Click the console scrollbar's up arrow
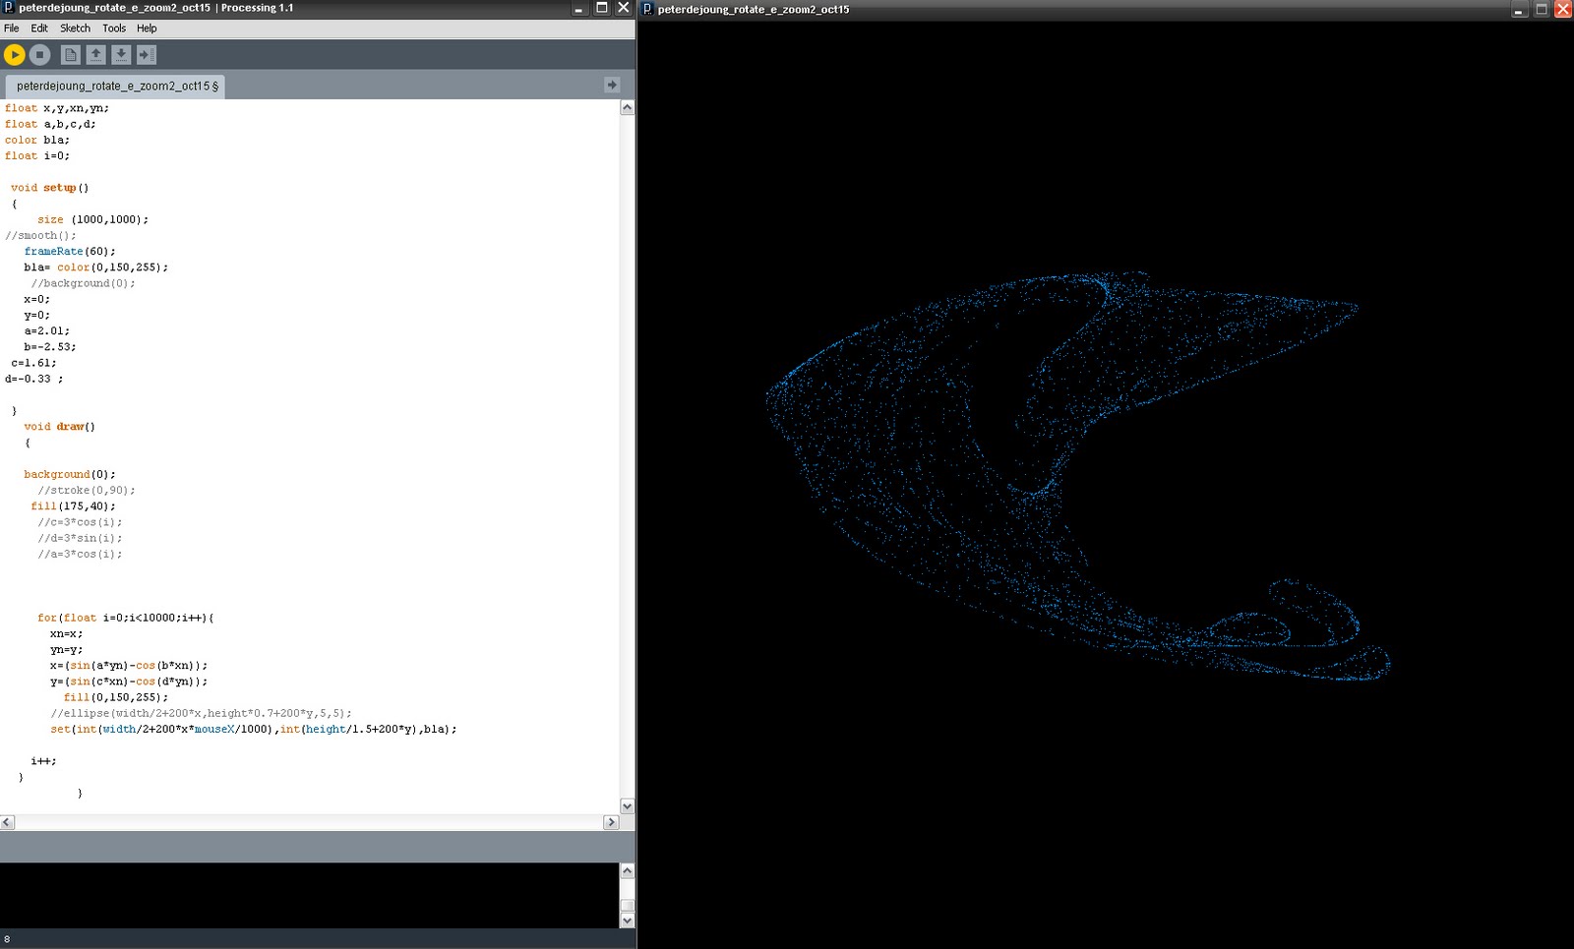This screenshot has height=949, width=1574. tap(627, 869)
